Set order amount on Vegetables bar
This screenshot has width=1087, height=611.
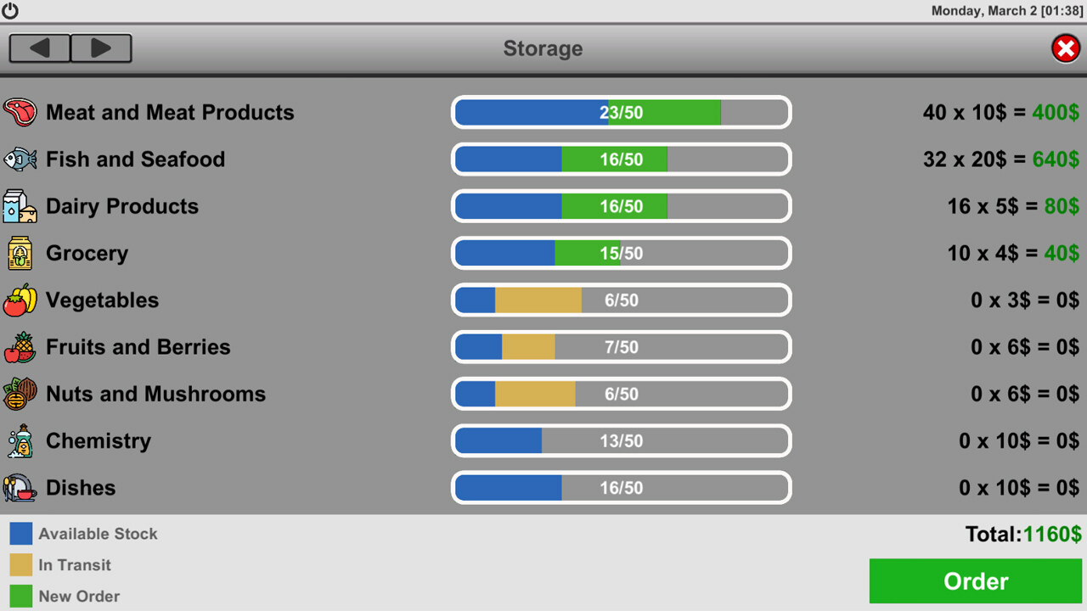[621, 300]
